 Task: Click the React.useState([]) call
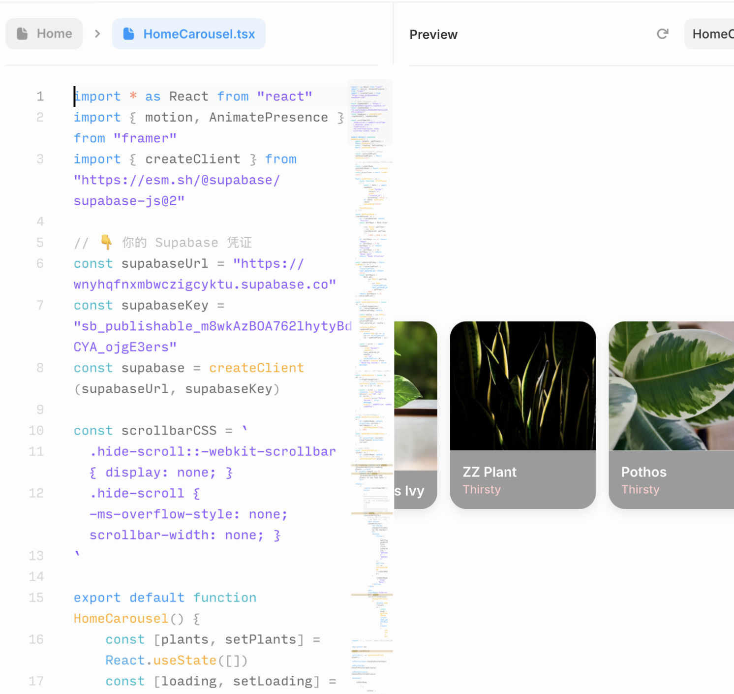pyautogui.click(x=177, y=661)
